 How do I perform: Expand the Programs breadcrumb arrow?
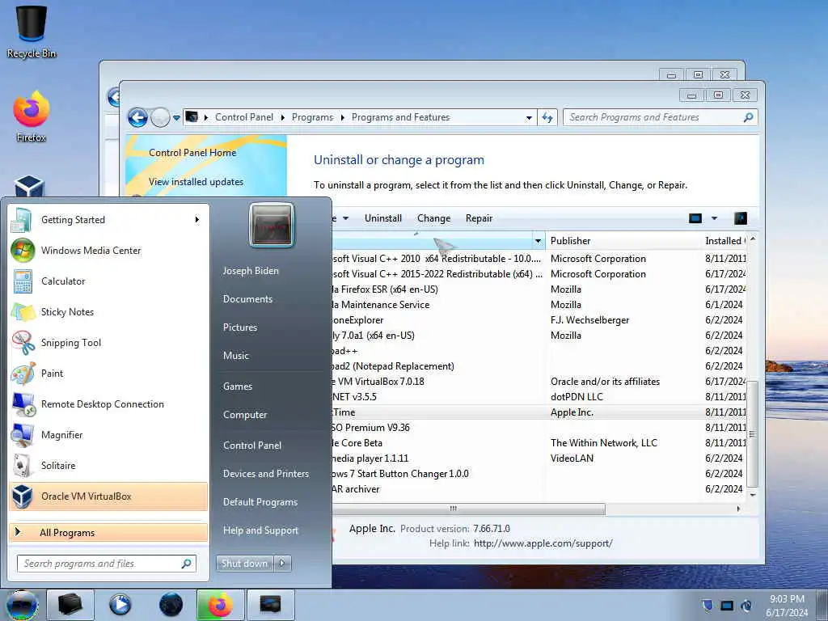(x=342, y=118)
